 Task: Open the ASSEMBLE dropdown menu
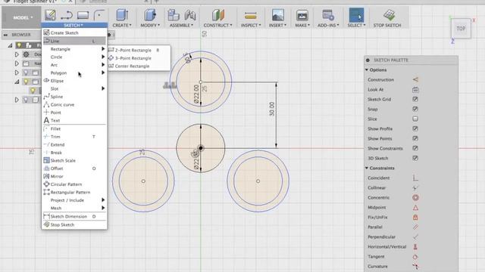click(x=181, y=25)
